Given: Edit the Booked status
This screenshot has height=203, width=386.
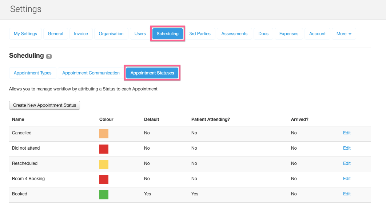Looking at the screenshot, I should point(347,194).
